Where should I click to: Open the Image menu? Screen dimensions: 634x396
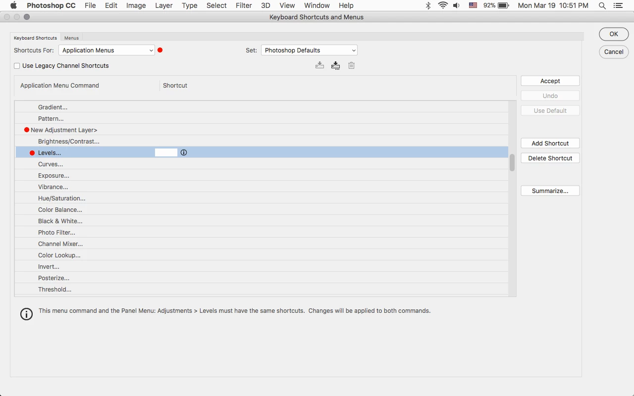pos(136,5)
